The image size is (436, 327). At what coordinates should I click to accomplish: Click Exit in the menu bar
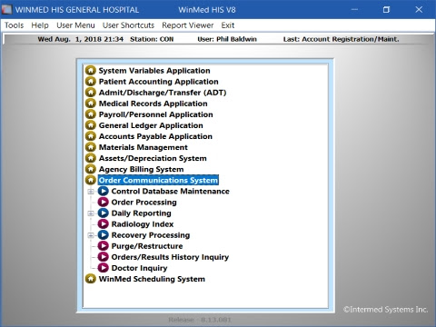228,25
